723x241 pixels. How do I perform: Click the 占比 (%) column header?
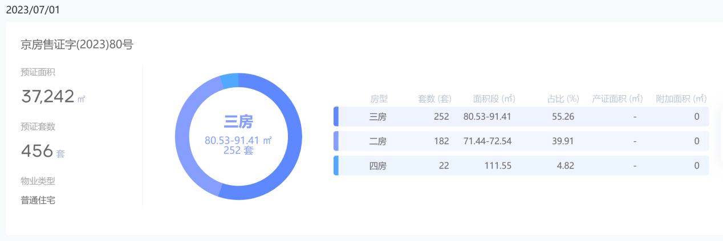563,99
